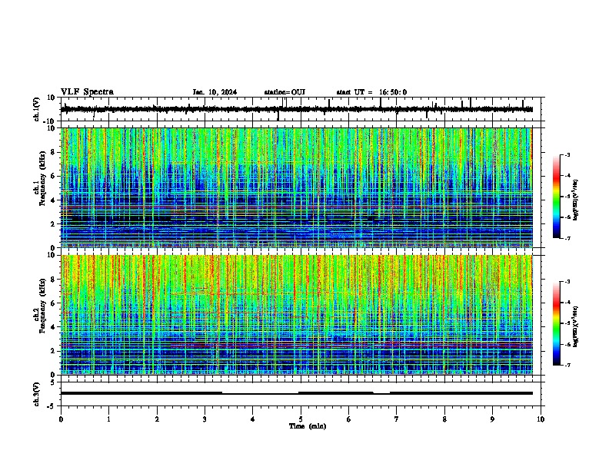Click the "8" kHz tick on ch.2 spectrogram axis

53,280
